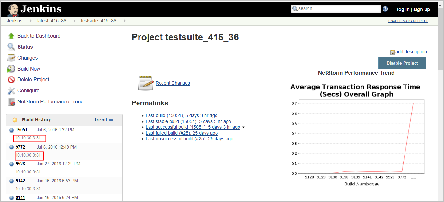444x202 pixels.
Task: Click the Changes notepad icon
Action: 11,58
